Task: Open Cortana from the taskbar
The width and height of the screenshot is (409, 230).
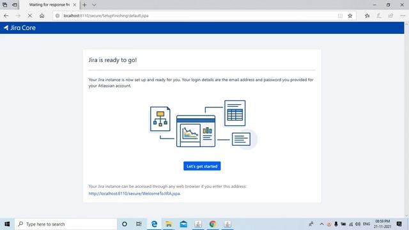Action: (125, 224)
